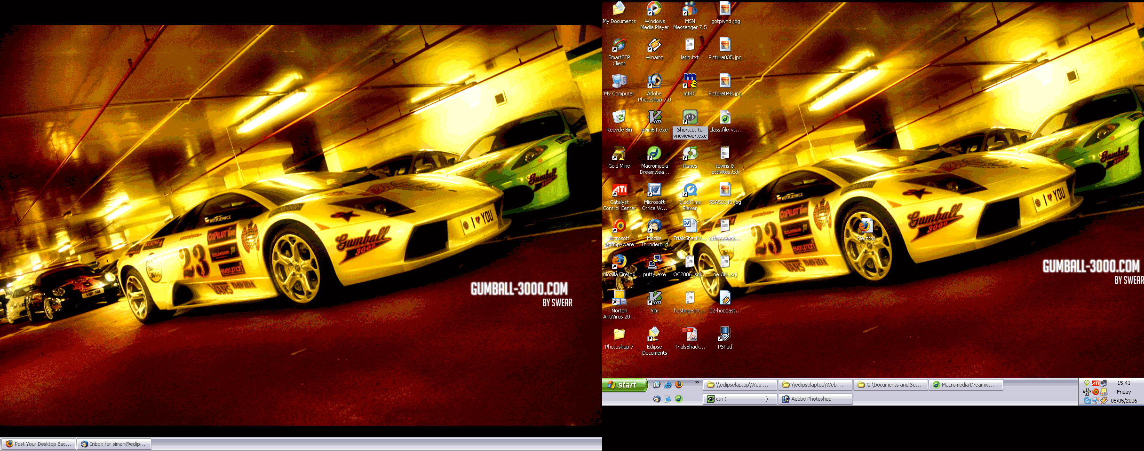Select the OC2006_sql file on desktop
The height and width of the screenshot is (451, 1144).
(x=690, y=266)
